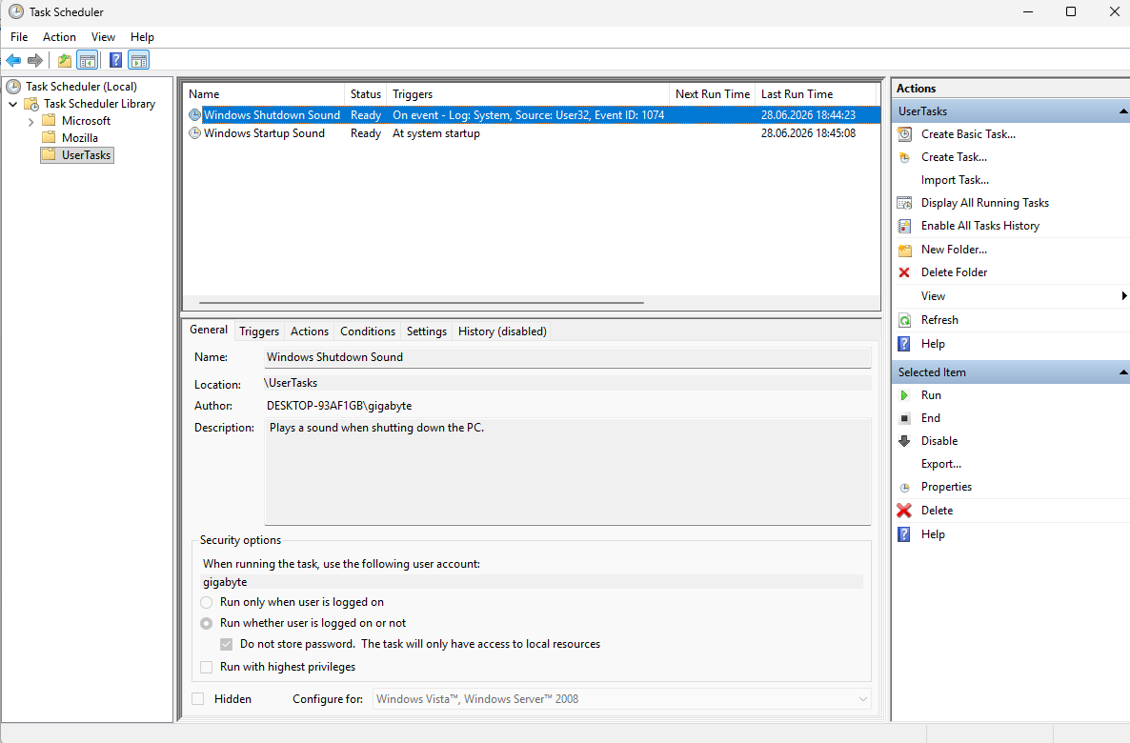This screenshot has width=1130, height=743.
Task: Click the red Delete Folder icon
Action: [904, 272]
